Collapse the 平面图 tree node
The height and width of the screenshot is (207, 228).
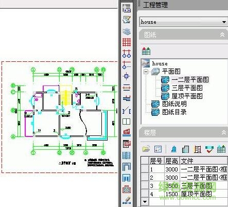coord(146,72)
